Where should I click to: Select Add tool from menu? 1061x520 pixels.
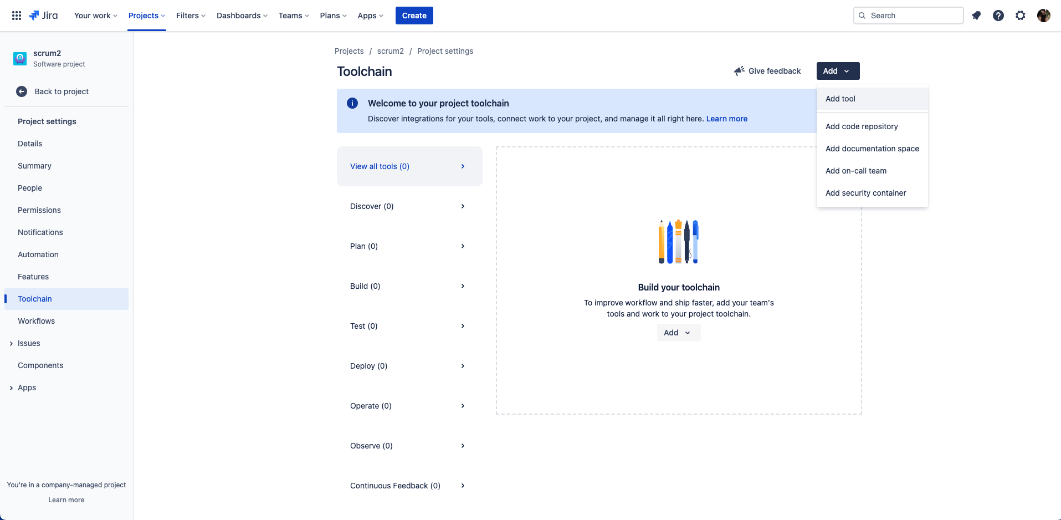[872, 99]
